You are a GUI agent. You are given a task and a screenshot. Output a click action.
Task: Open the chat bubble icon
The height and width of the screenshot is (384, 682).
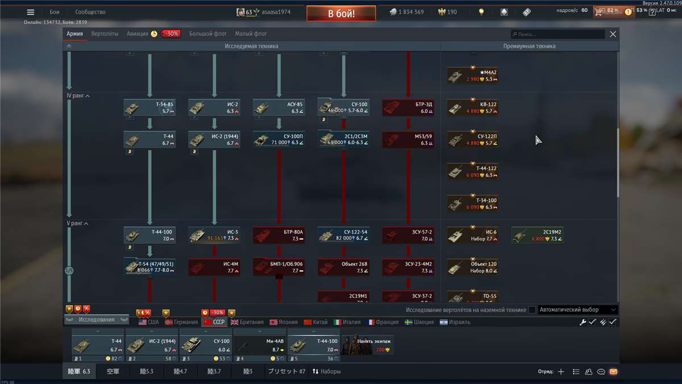point(601,371)
